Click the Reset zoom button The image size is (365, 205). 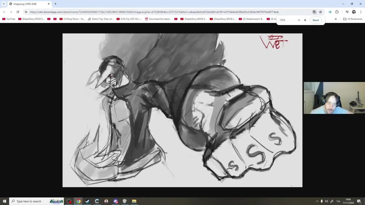coord(316,20)
